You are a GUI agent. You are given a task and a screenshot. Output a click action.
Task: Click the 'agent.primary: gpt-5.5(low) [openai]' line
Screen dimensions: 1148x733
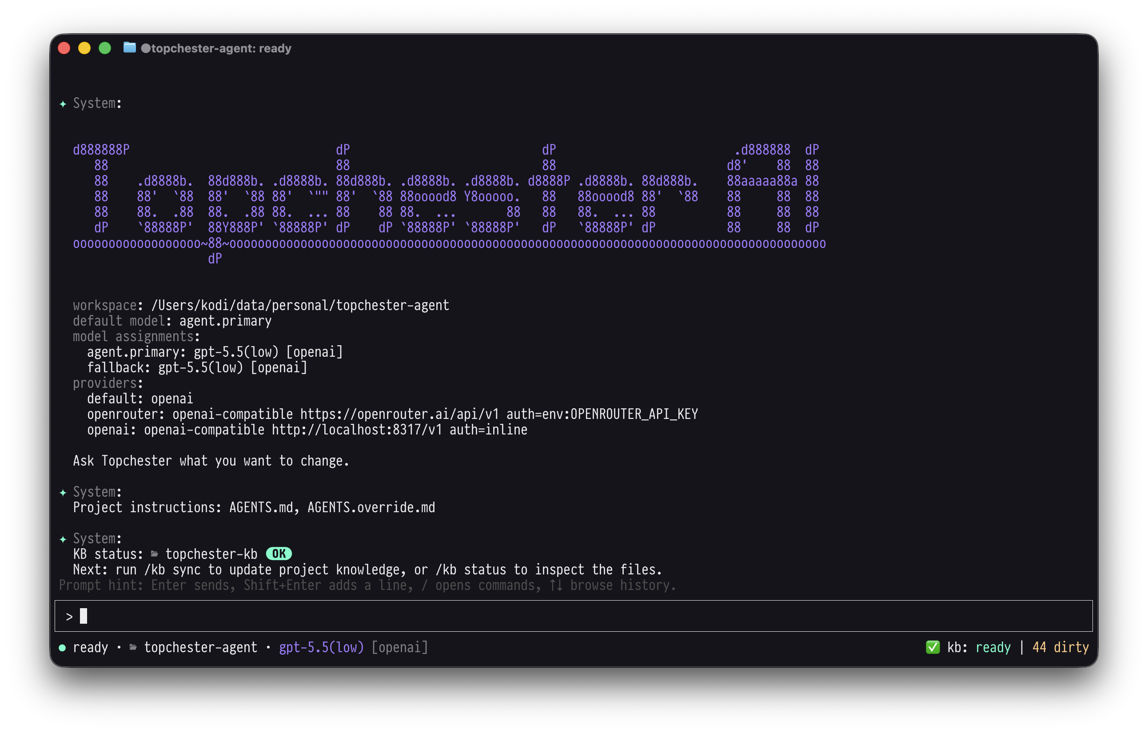pos(215,352)
